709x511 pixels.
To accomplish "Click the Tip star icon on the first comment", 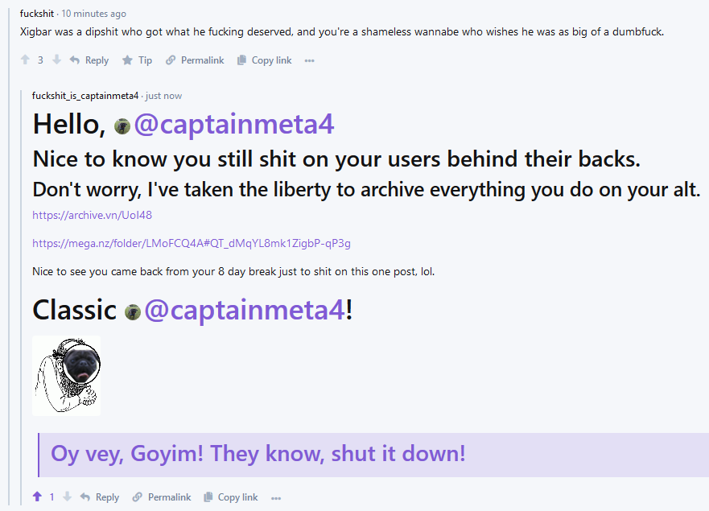I will (x=127, y=60).
